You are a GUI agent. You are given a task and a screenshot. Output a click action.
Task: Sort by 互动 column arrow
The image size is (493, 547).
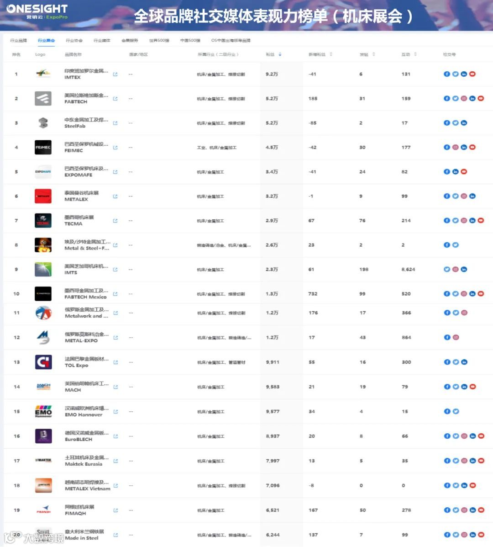[415, 54]
